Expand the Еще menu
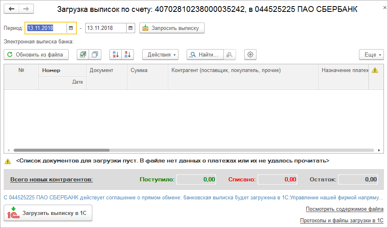 pyautogui.click(x=371, y=54)
